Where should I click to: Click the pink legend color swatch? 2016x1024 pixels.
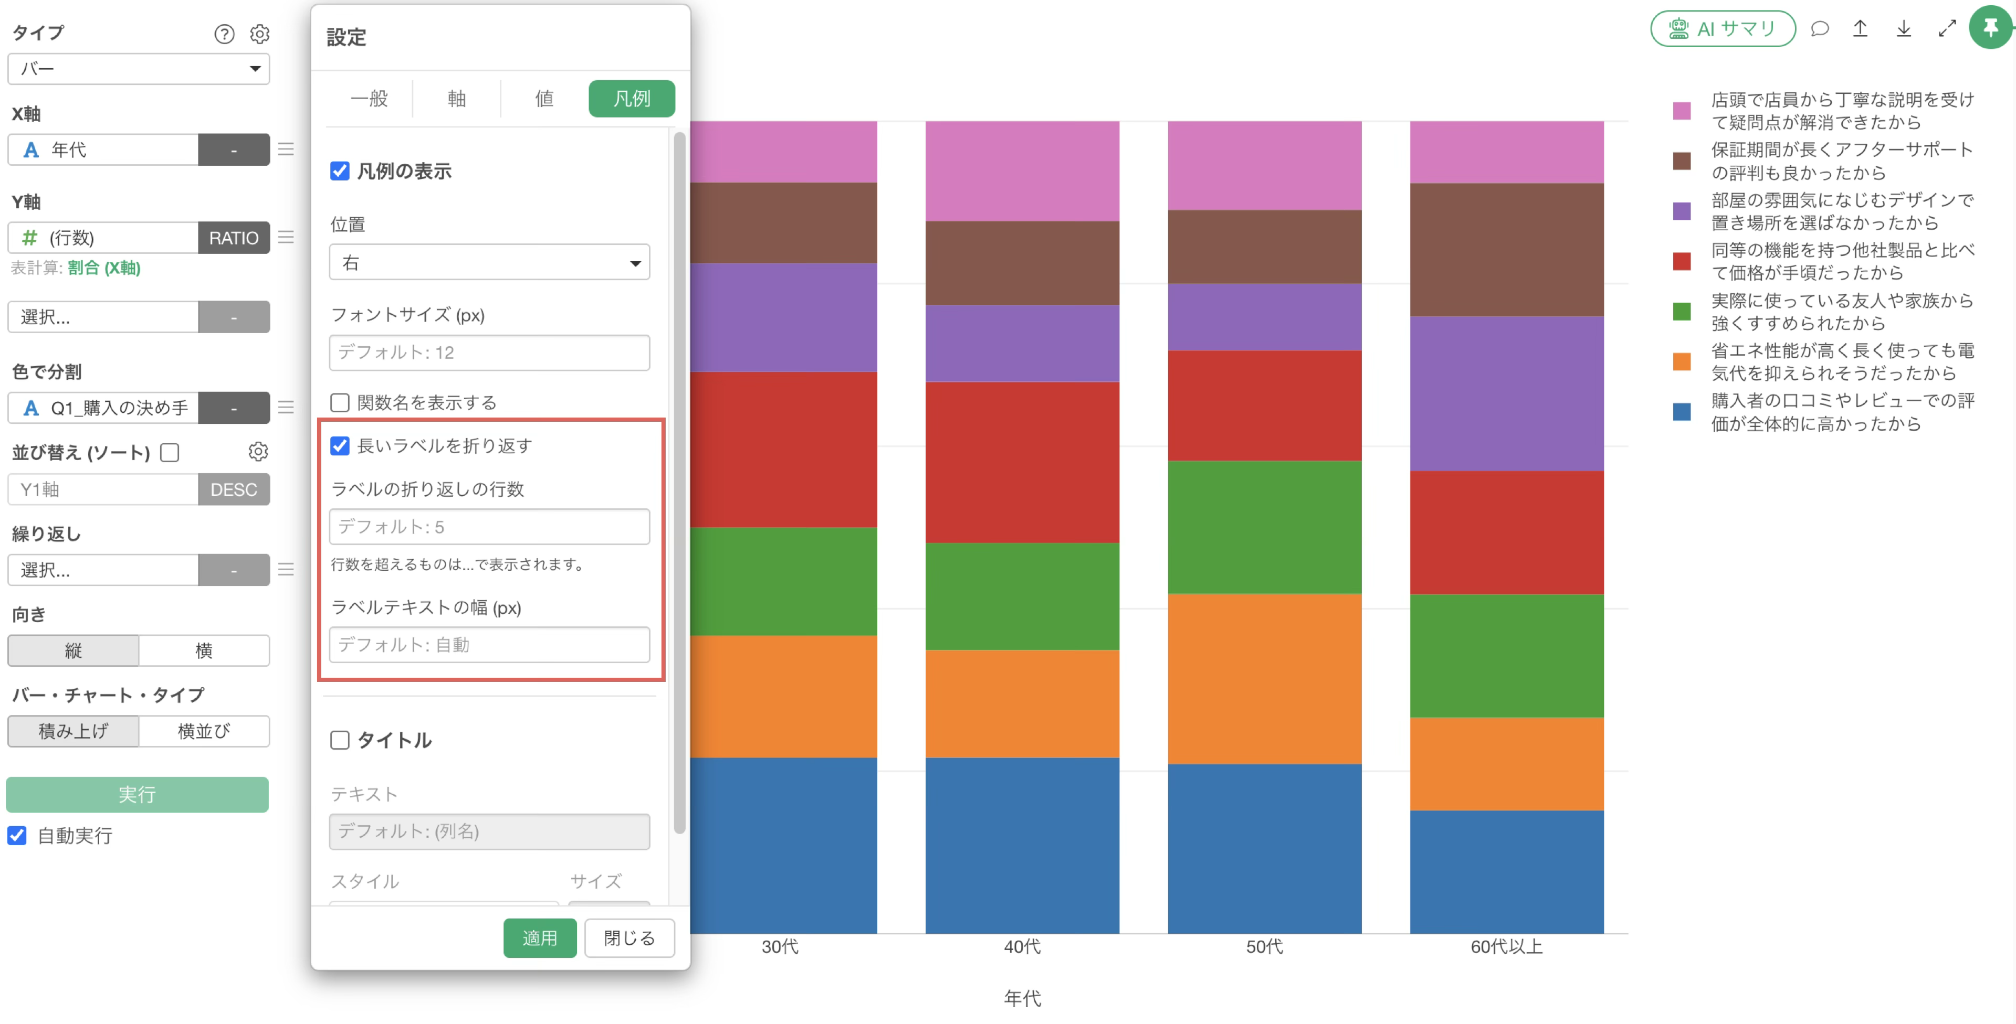tap(1681, 110)
